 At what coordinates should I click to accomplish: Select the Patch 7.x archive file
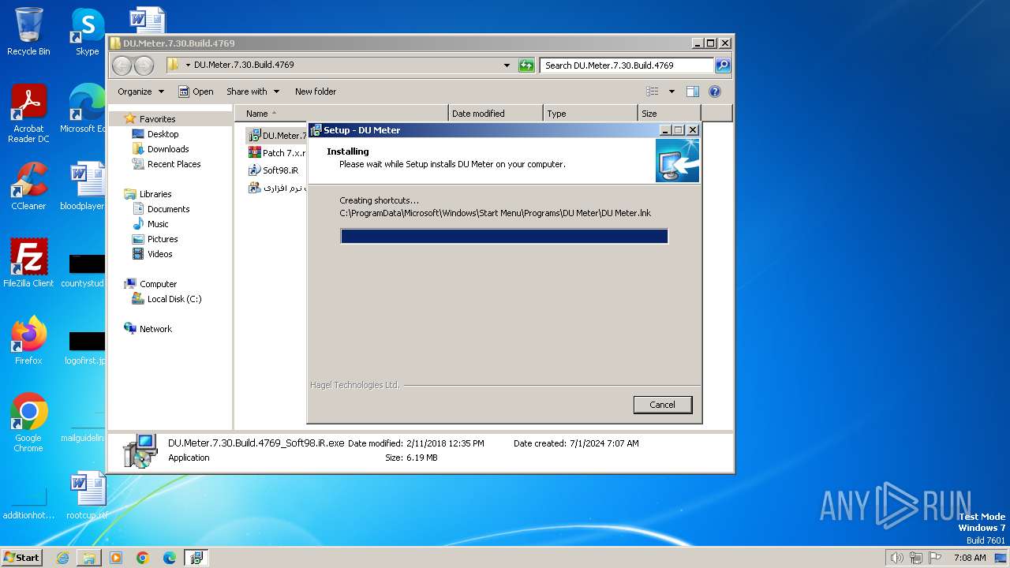[x=277, y=153]
